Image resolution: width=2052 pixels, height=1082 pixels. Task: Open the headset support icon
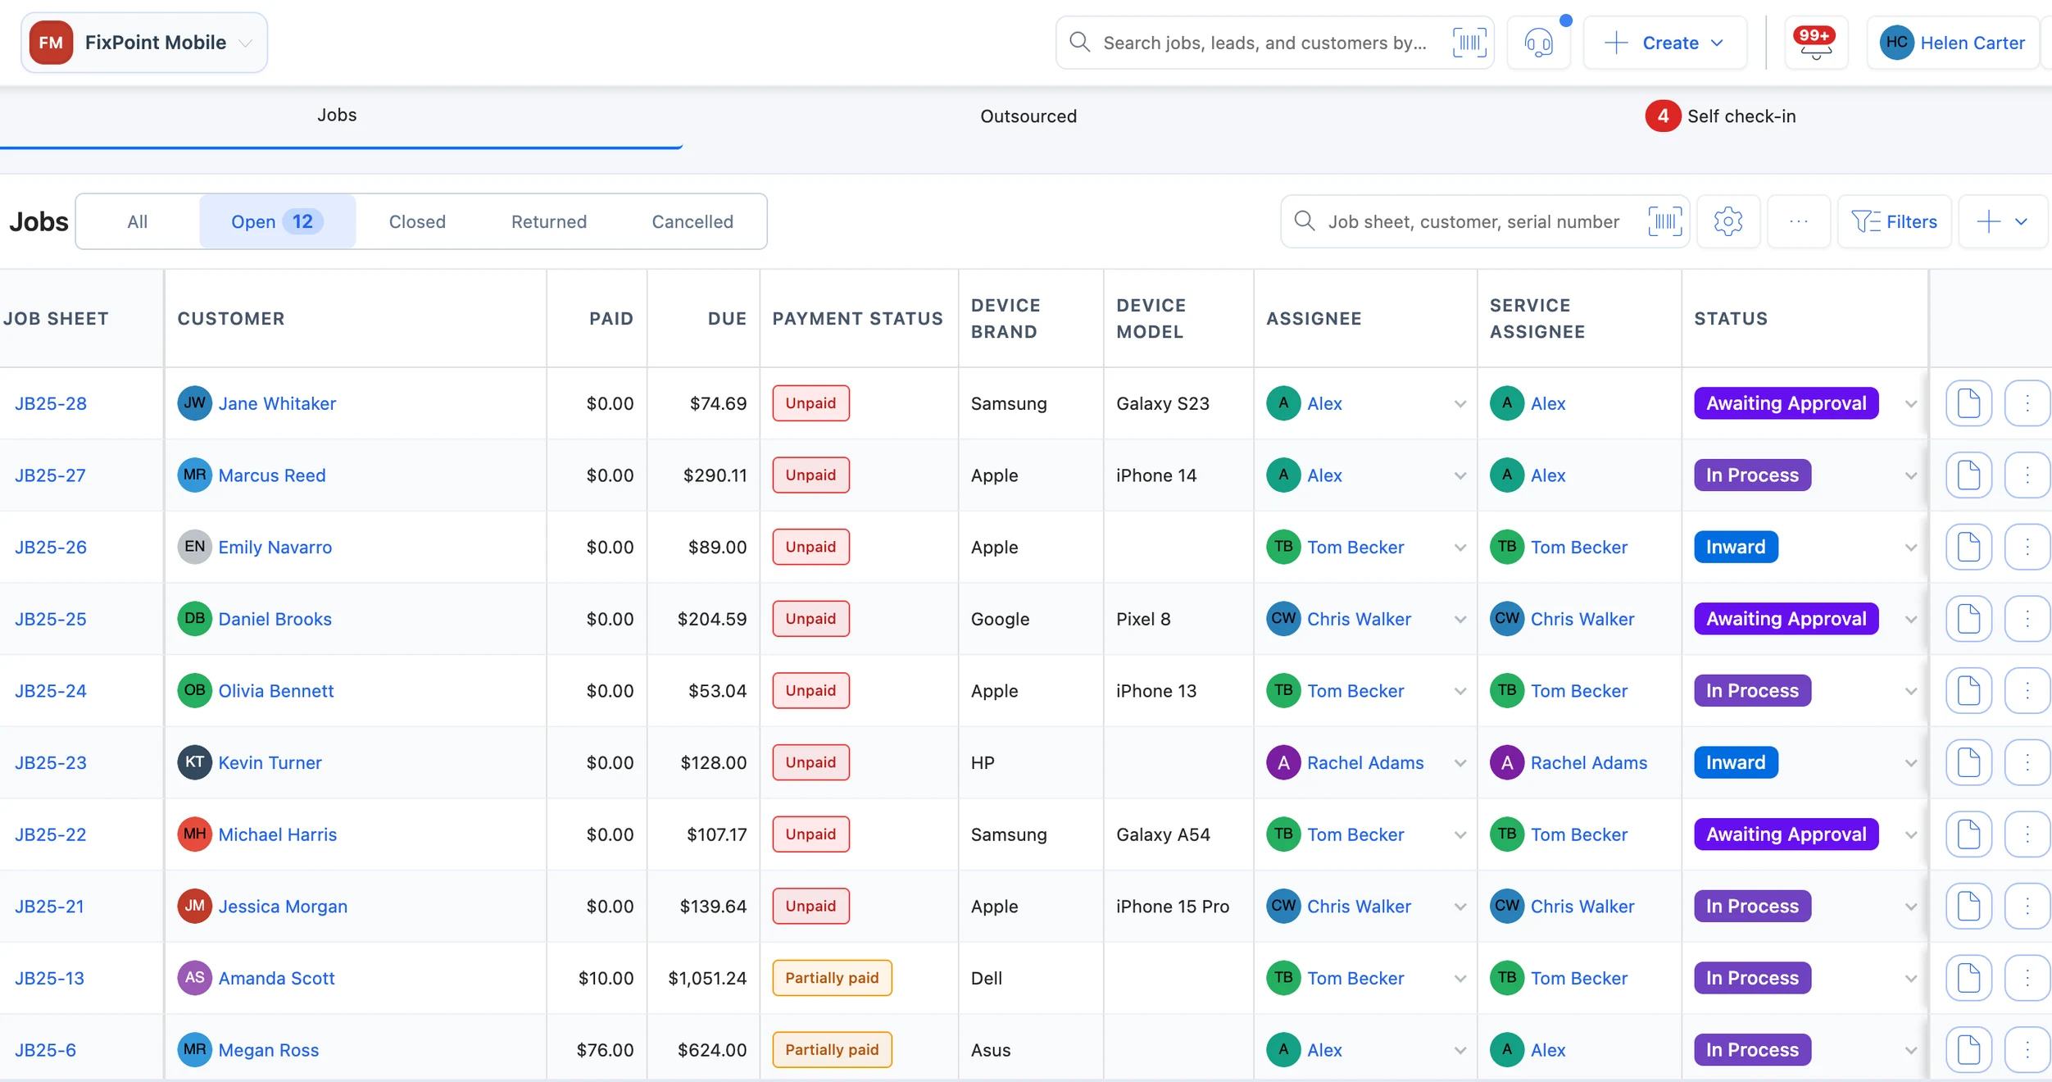point(1539,43)
